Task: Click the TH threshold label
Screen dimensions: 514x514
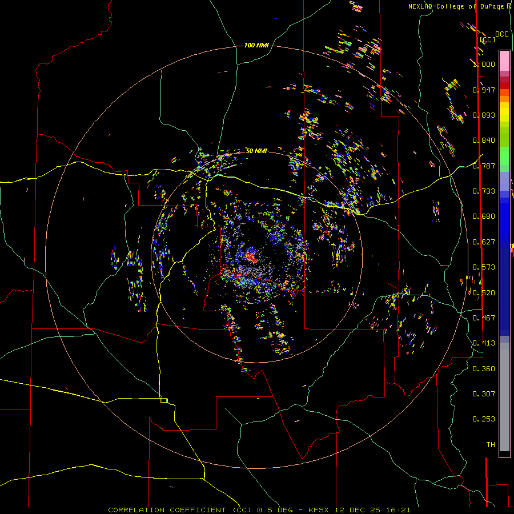Action: (491, 445)
